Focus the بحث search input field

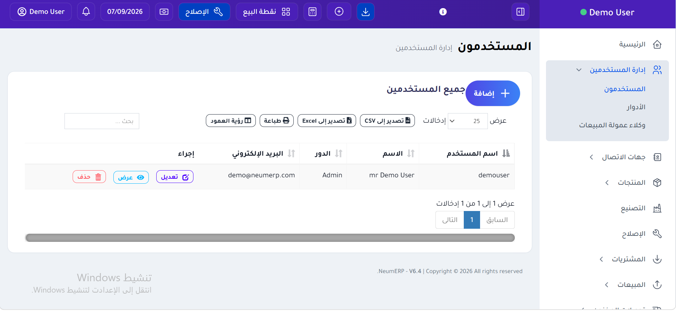tap(102, 121)
